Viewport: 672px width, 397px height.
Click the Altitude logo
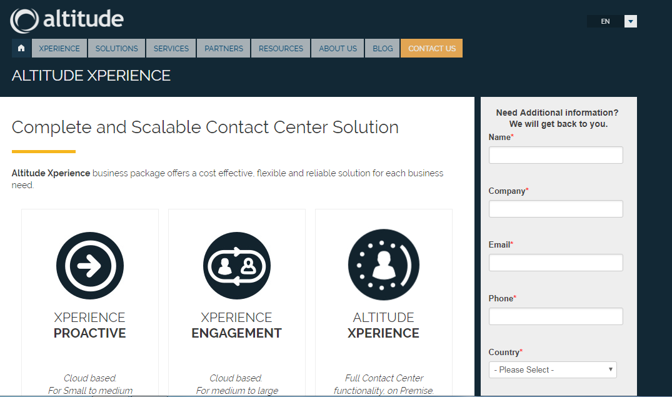point(67,19)
